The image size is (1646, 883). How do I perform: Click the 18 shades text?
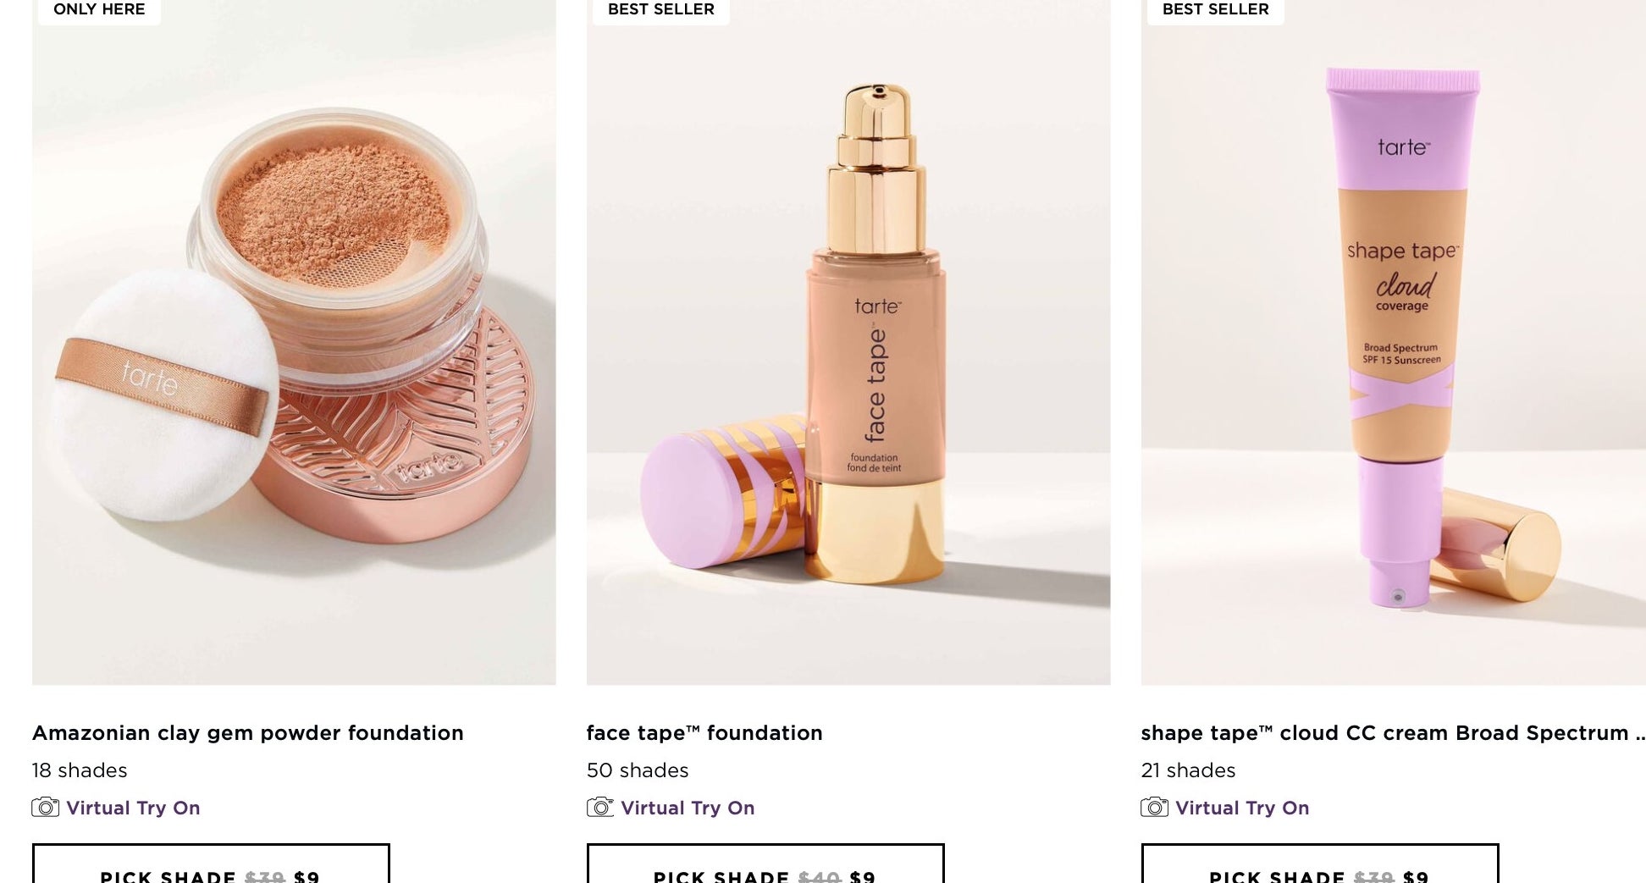[80, 770]
